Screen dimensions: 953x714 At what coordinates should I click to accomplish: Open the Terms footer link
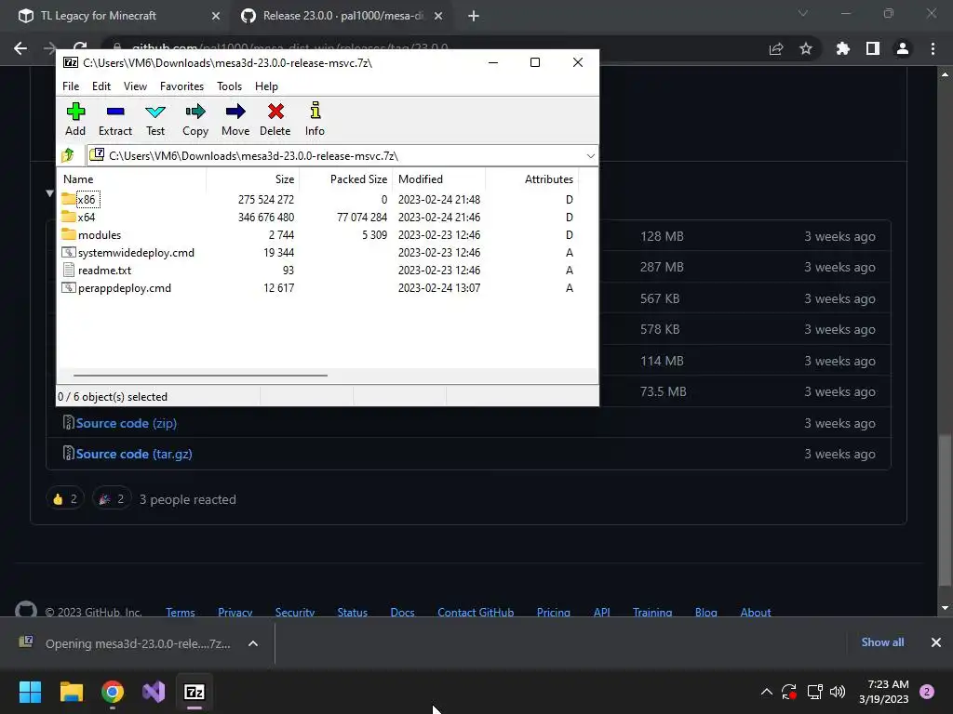pos(181,612)
